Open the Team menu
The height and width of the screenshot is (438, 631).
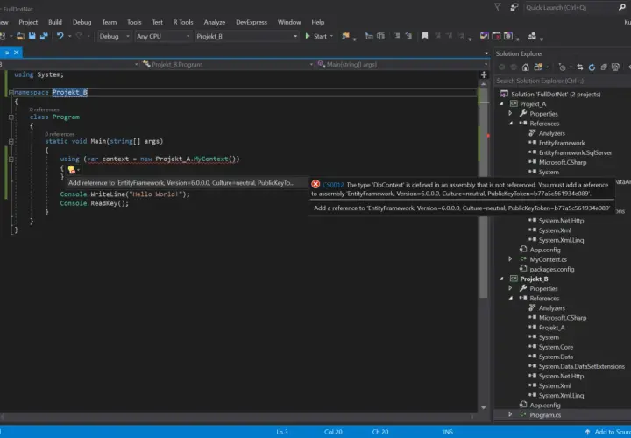point(109,22)
